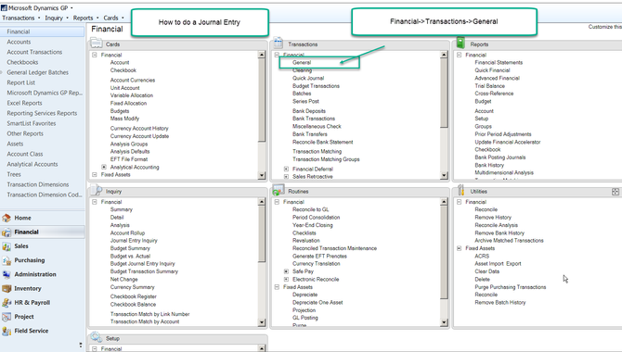Open the Administration module icon
622x352 pixels.
click(6, 274)
